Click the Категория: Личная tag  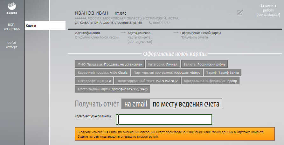pyautogui.click(x=163, y=64)
